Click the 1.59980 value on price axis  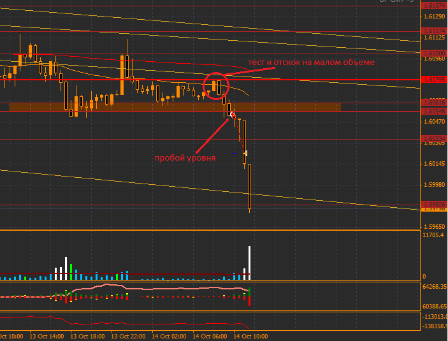tap(434, 185)
